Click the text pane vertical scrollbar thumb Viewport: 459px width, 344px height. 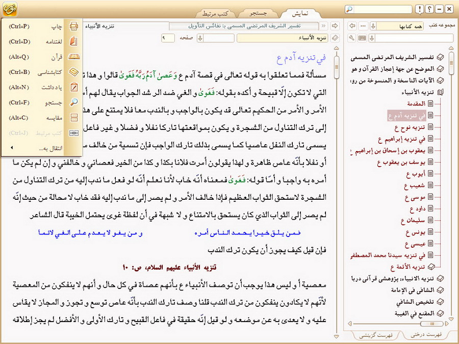pyautogui.click(x=337, y=67)
